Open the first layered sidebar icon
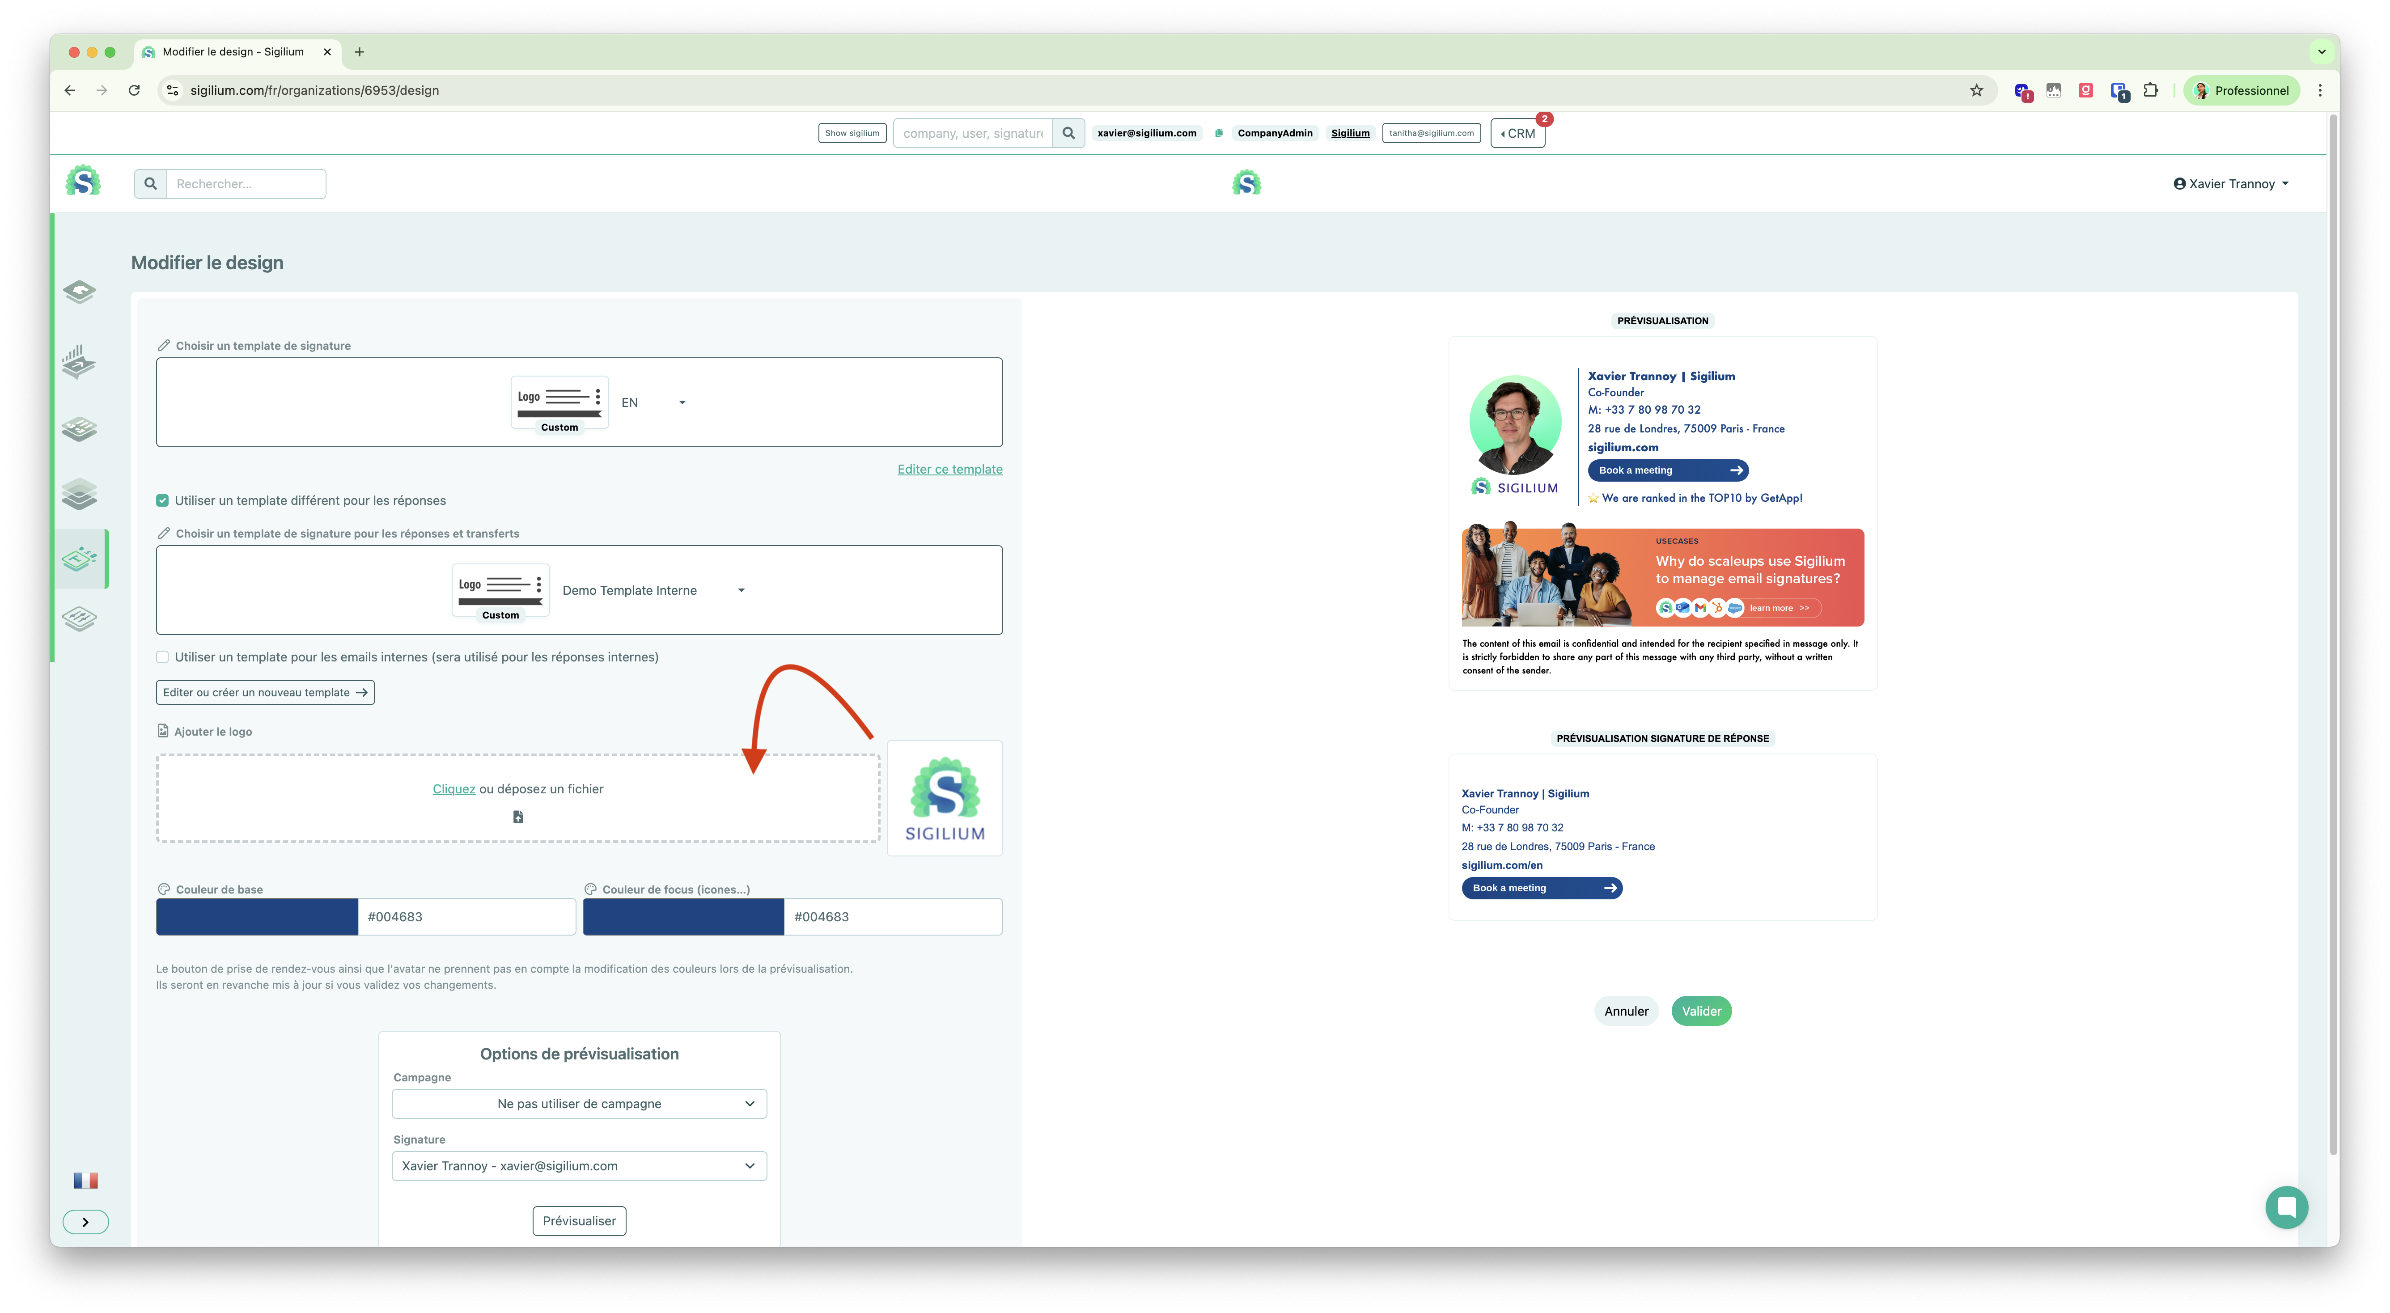2390x1313 pixels. [x=80, y=292]
